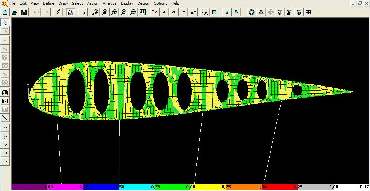Click the Draw Frame Element tool
This screenshot has height=191, width=370.
pyautogui.click(x=5, y=49)
